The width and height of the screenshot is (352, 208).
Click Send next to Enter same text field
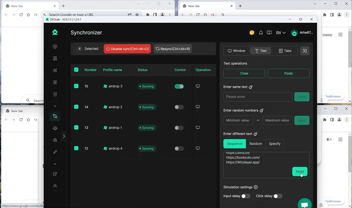click(302, 97)
